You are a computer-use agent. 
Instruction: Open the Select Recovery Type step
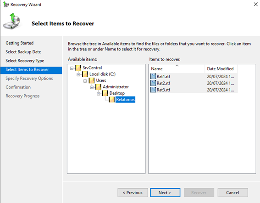pos(25,61)
